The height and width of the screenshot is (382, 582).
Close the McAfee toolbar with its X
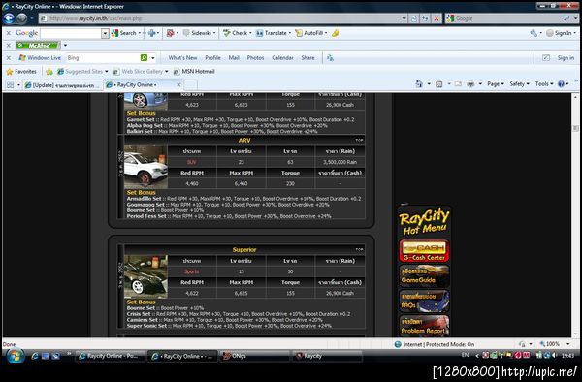(x=9, y=46)
